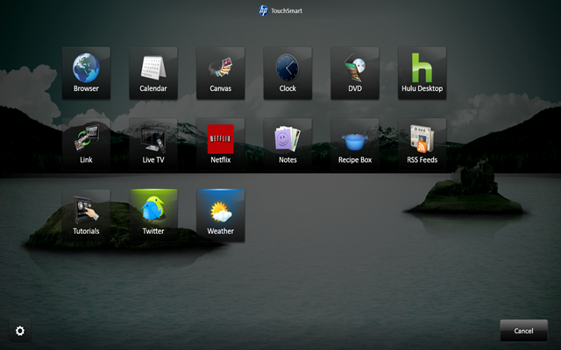The width and height of the screenshot is (561, 350).
Task: Open the Canvas photo app
Action: [220, 73]
